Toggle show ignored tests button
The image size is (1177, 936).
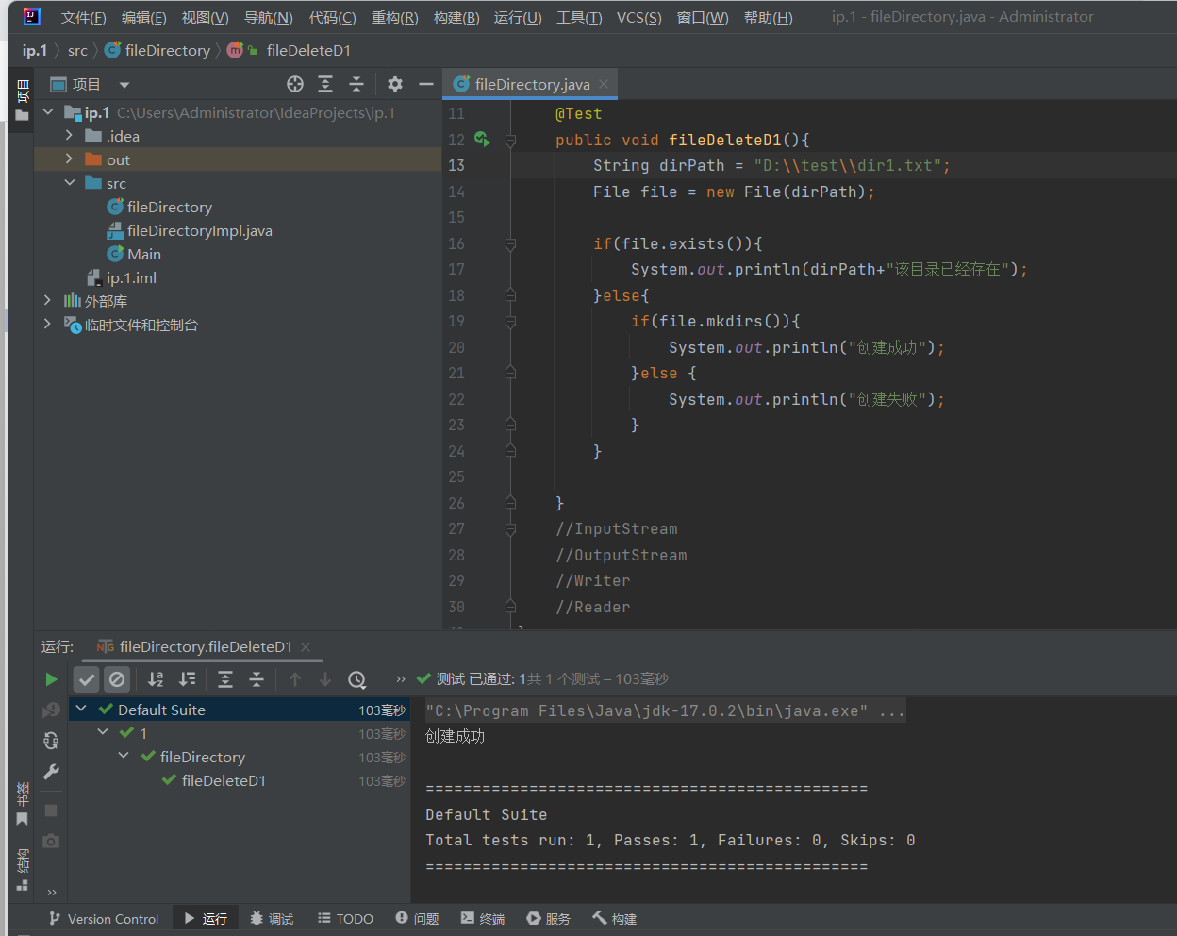click(x=117, y=679)
